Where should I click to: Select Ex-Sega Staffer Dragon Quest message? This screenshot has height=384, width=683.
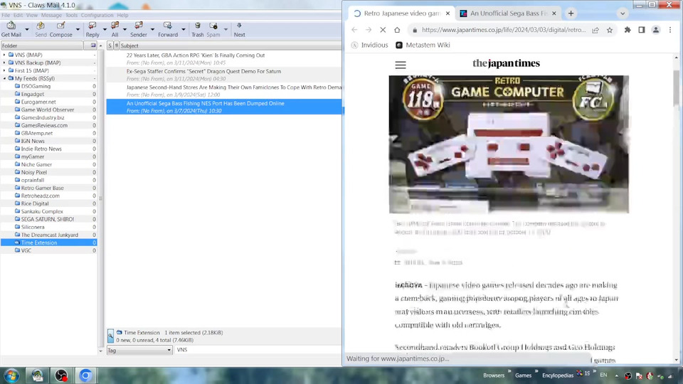224,75
